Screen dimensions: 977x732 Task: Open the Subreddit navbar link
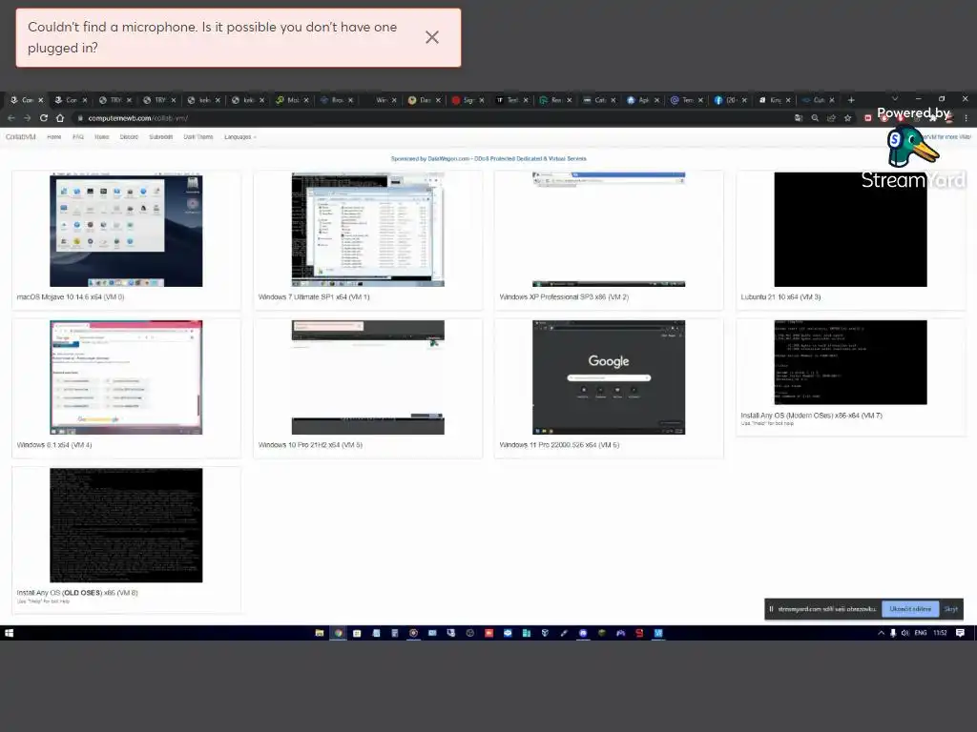click(160, 137)
